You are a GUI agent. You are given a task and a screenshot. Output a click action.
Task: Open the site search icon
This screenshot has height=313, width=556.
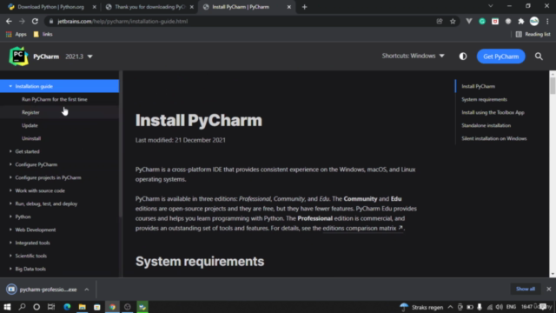[x=539, y=57]
